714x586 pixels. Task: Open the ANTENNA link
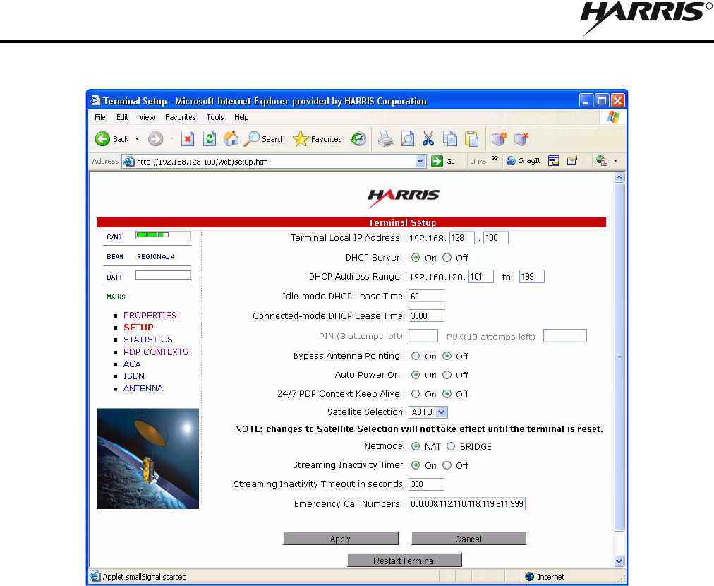pyautogui.click(x=143, y=388)
